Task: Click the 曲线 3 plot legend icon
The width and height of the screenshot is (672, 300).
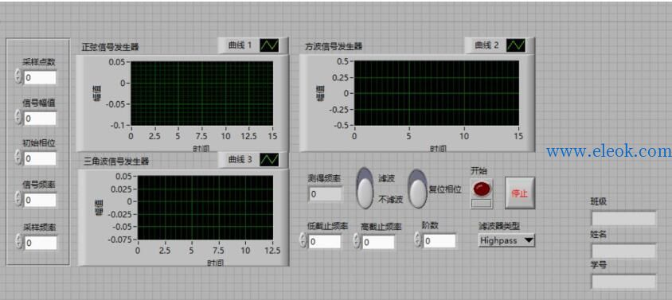Action: 269,160
